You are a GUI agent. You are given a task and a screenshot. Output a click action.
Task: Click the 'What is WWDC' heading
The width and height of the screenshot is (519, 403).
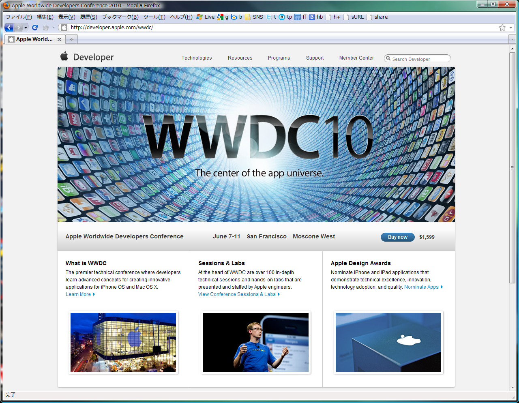point(86,263)
